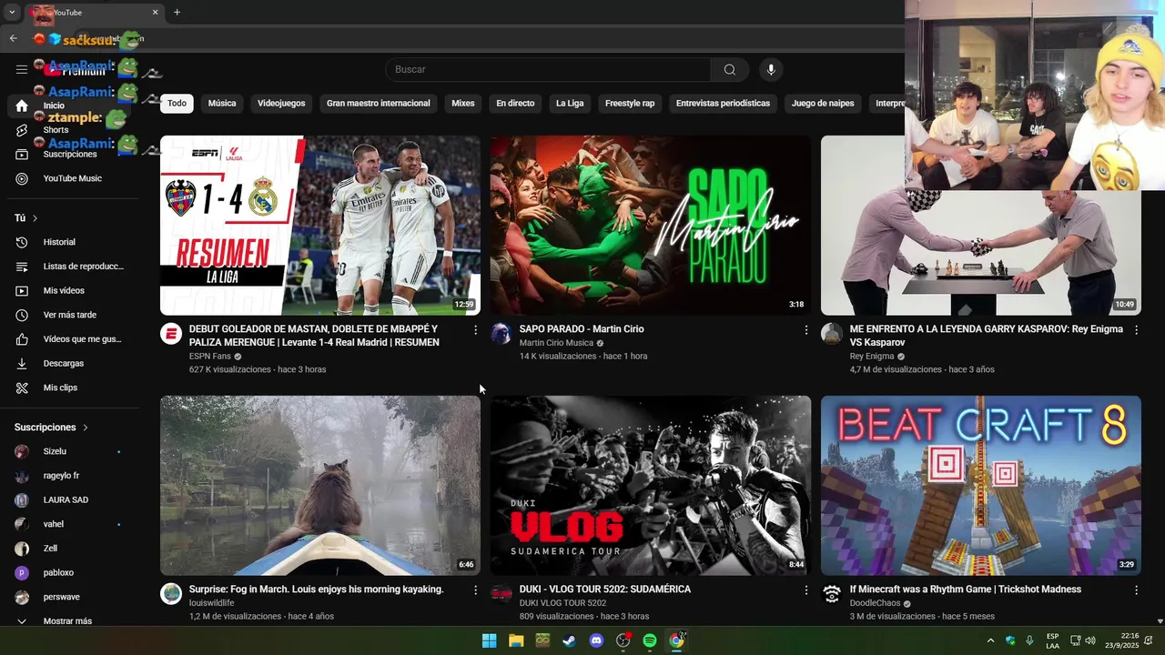Open Mis vídeos icon

tap(22, 290)
